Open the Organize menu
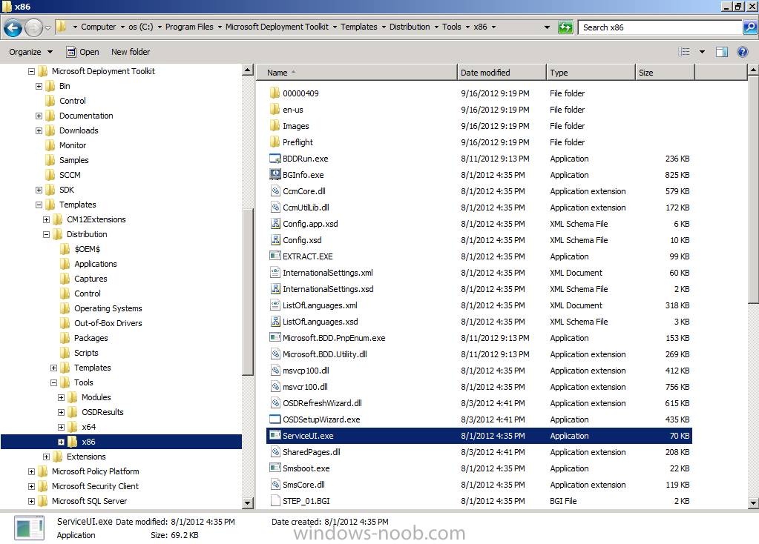This screenshot has height=544, width=759. [x=30, y=52]
